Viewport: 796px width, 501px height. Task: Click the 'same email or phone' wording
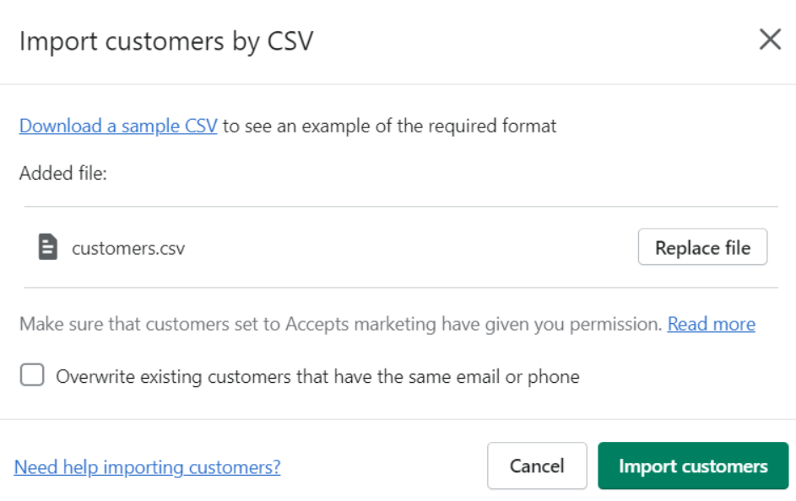(x=493, y=377)
